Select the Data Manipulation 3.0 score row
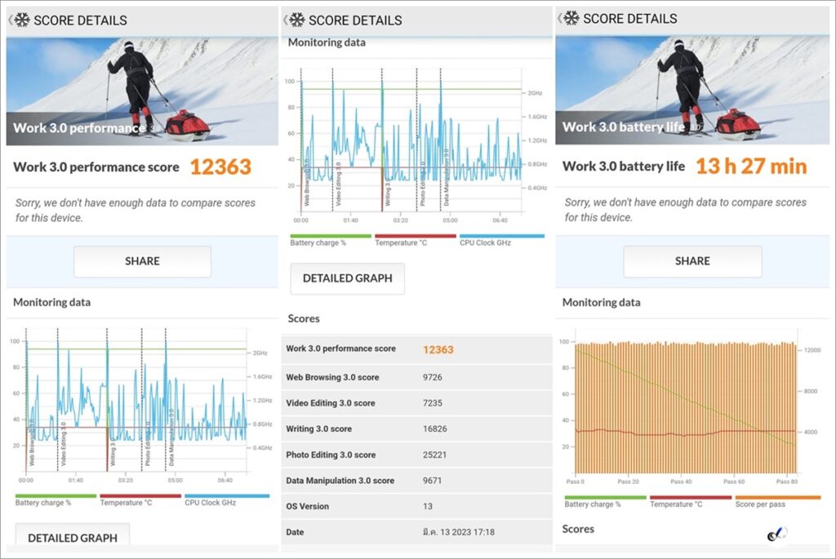The width and height of the screenshot is (836, 559). (x=416, y=481)
